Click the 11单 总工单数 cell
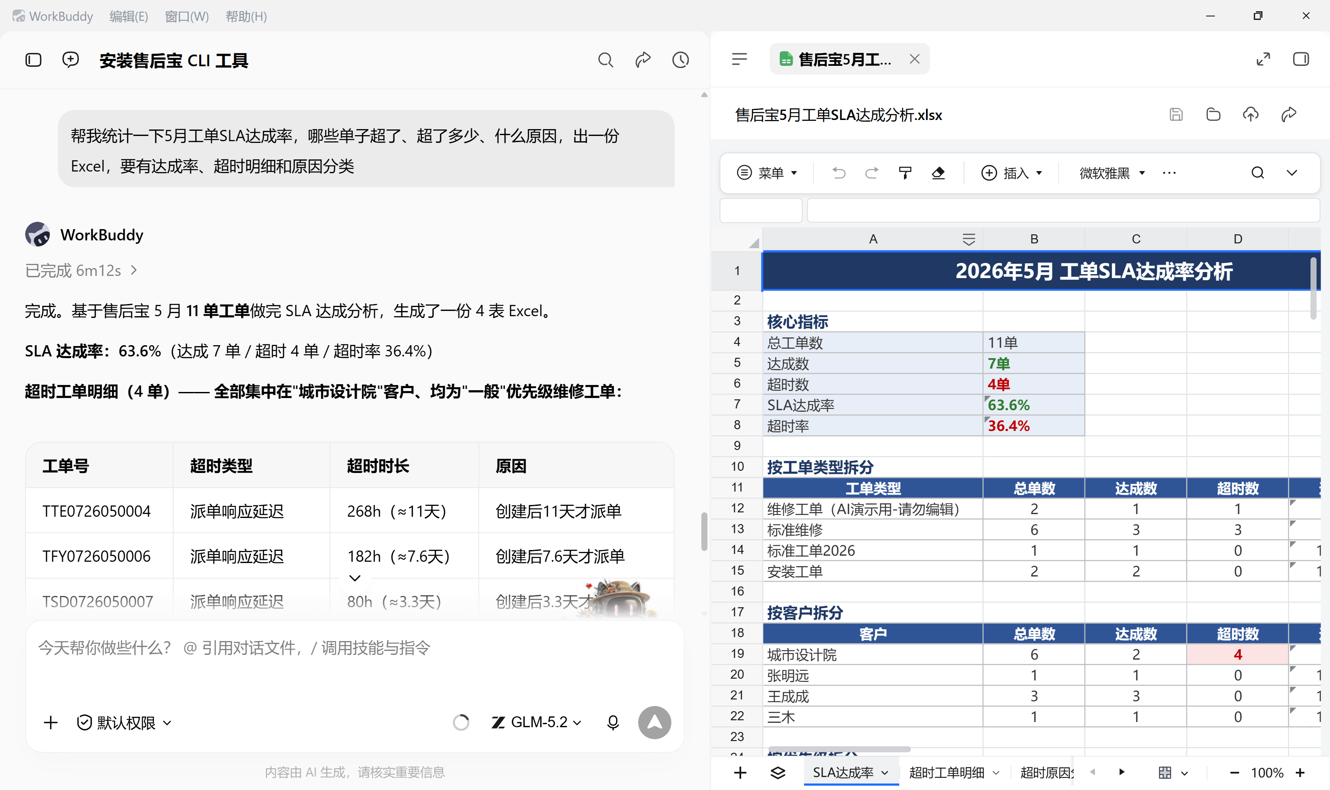Image resolution: width=1330 pixels, height=790 pixels. point(1034,342)
